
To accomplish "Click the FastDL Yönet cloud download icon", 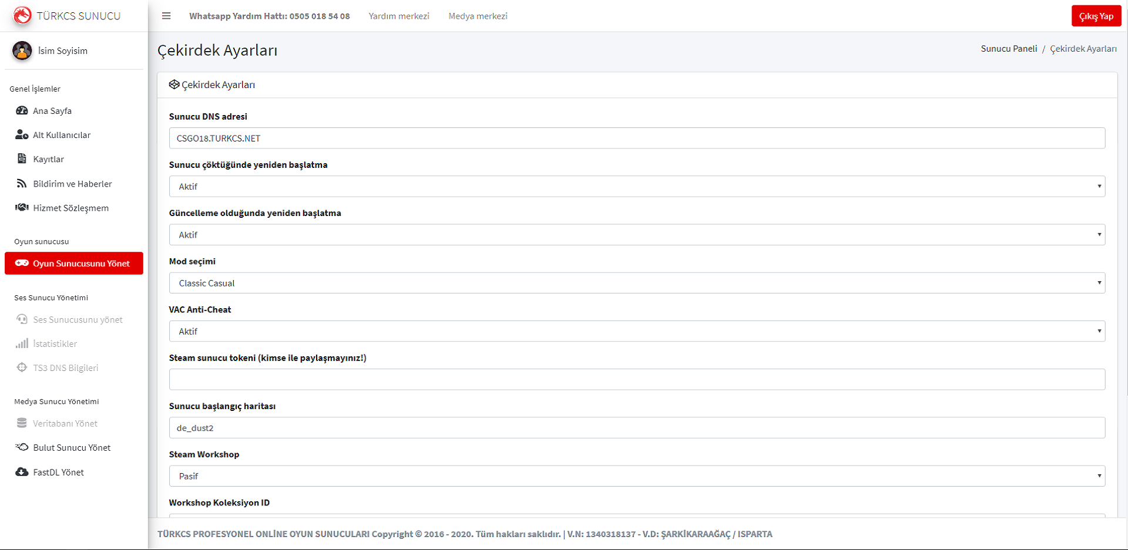I will coord(22,472).
